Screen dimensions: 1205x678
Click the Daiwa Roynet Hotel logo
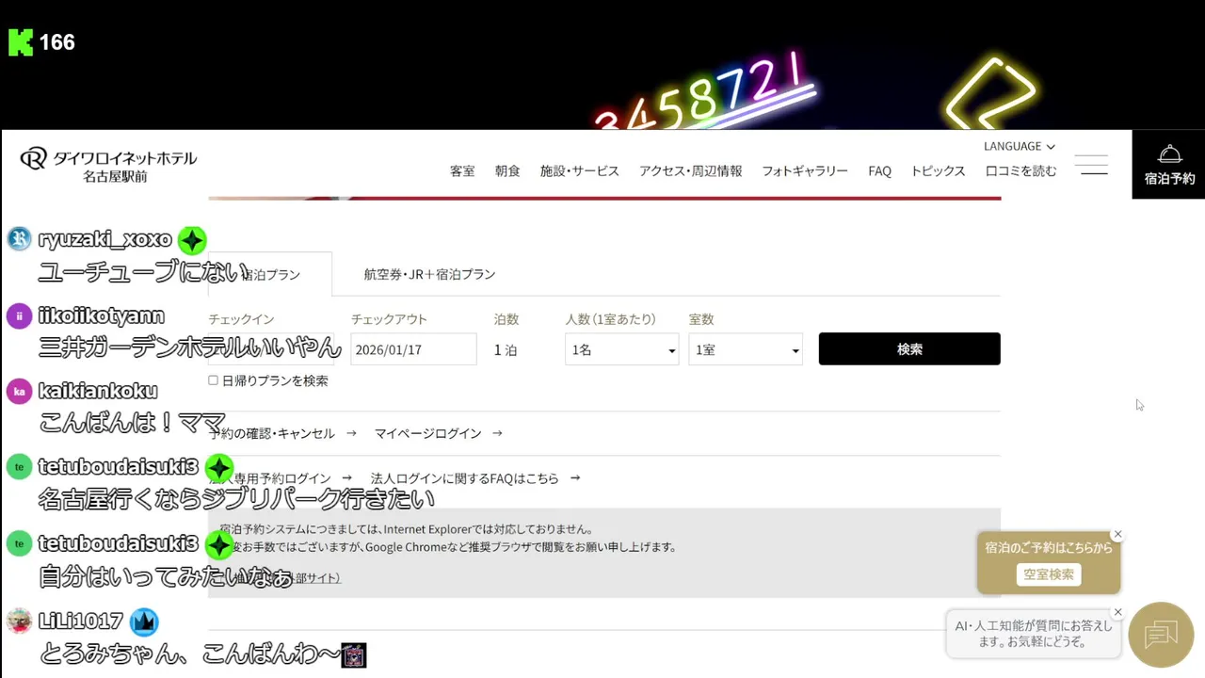point(108,166)
